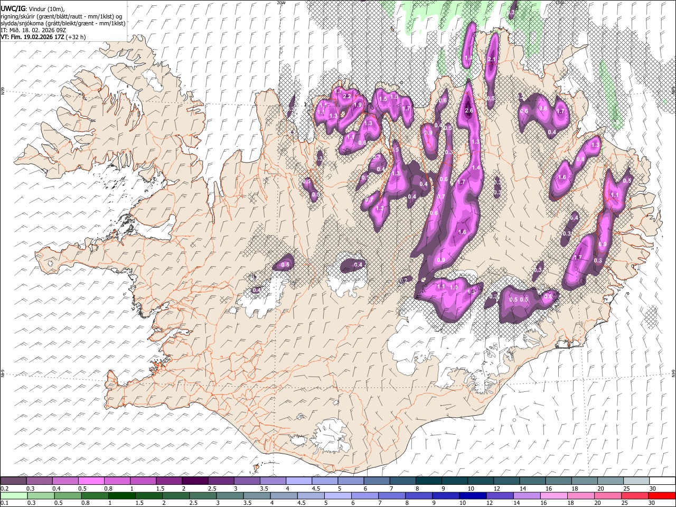Click the "UWC/IG" title text
This screenshot has width=676, height=507.
(x=12, y=9)
